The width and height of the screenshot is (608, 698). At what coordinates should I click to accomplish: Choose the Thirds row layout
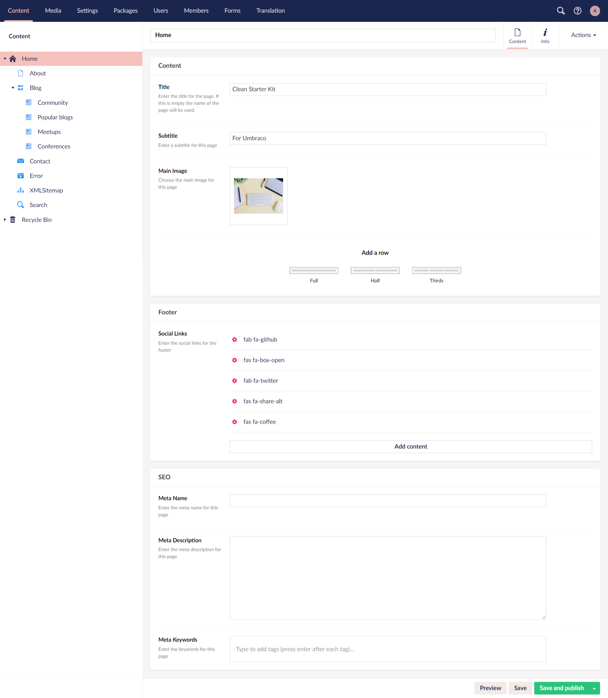pyautogui.click(x=436, y=275)
